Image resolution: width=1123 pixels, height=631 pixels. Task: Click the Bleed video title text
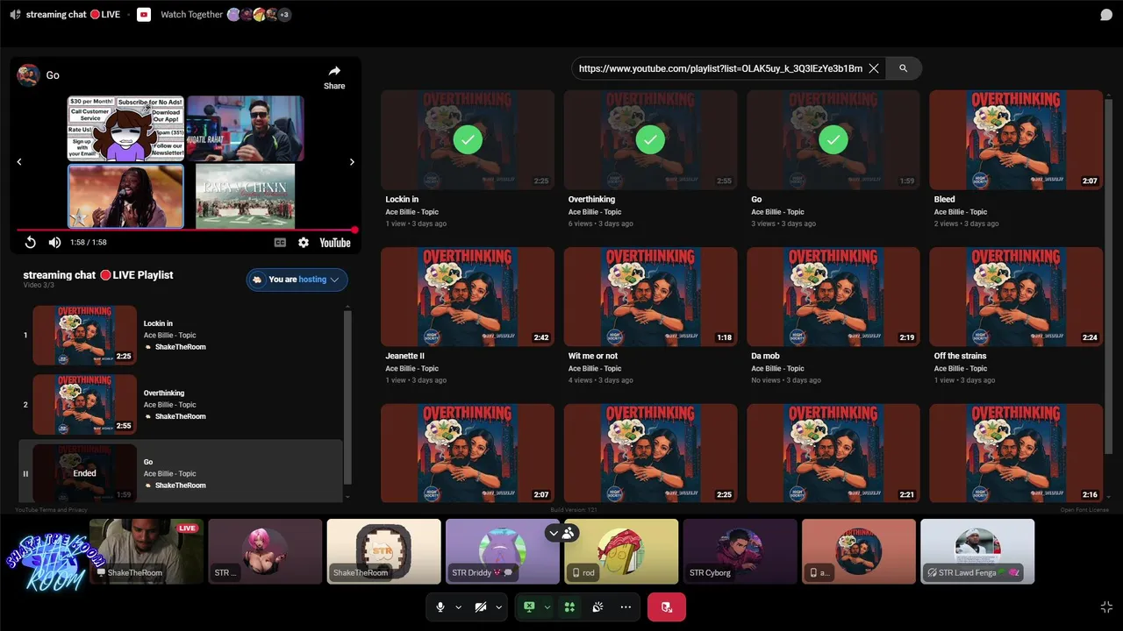click(944, 200)
